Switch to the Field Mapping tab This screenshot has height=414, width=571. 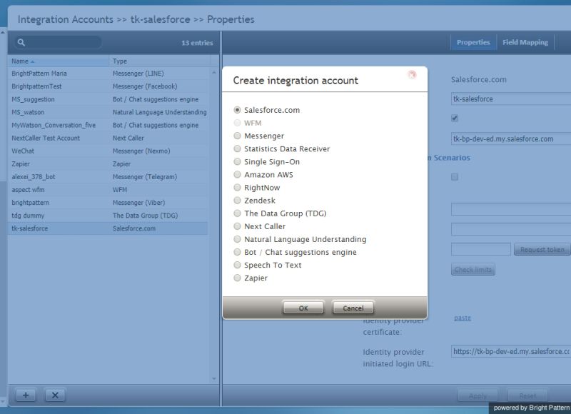point(525,42)
